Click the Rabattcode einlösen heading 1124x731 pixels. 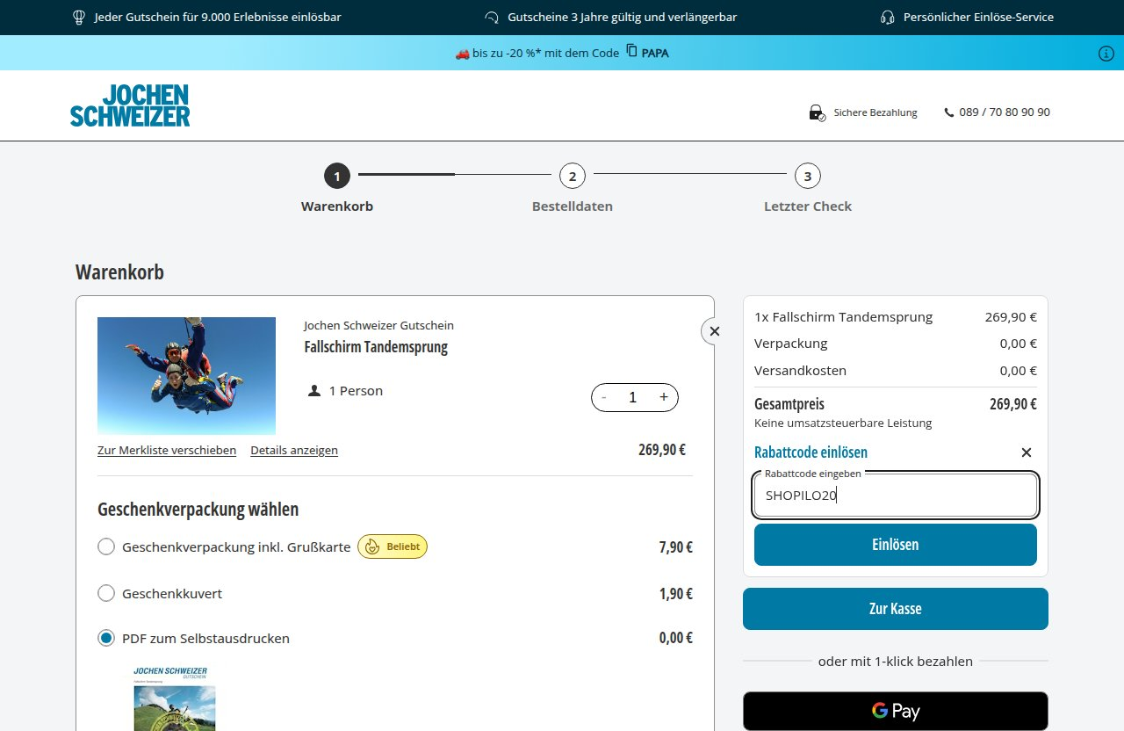811,452
